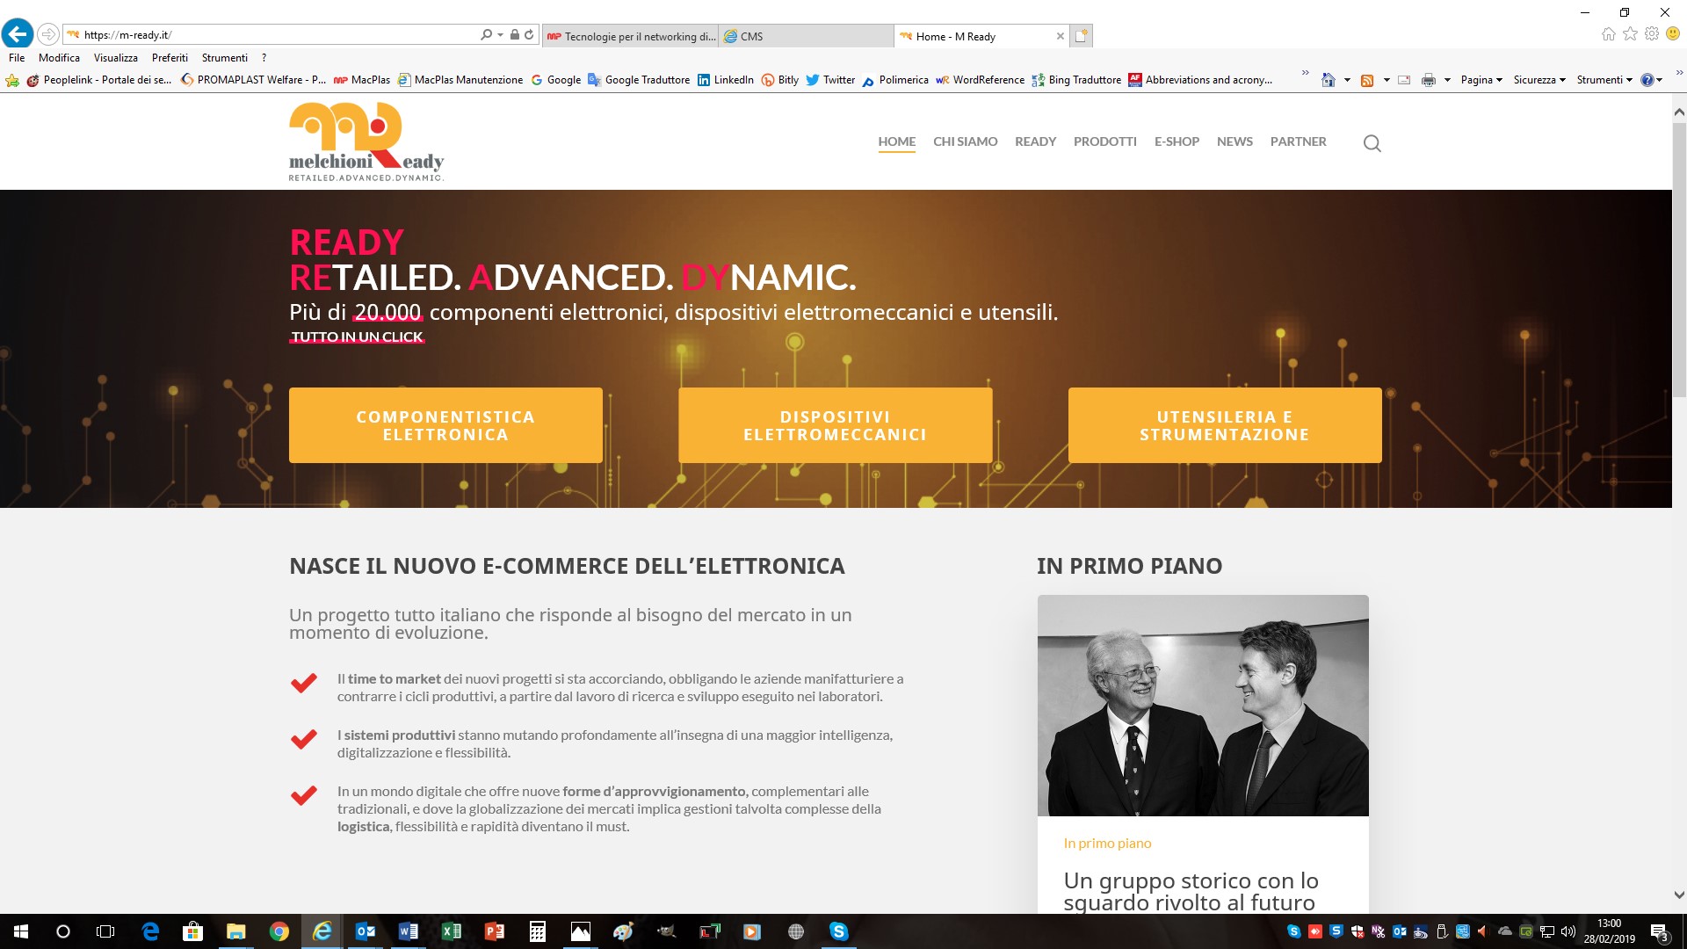Image resolution: width=1687 pixels, height=949 pixels.
Task: Open the File menu
Action: pyautogui.click(x=17, y=57)
